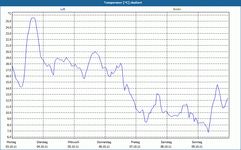Click the 6,0 y-axis value
This screenshot has width=241, height=150.
coord(9,137)
